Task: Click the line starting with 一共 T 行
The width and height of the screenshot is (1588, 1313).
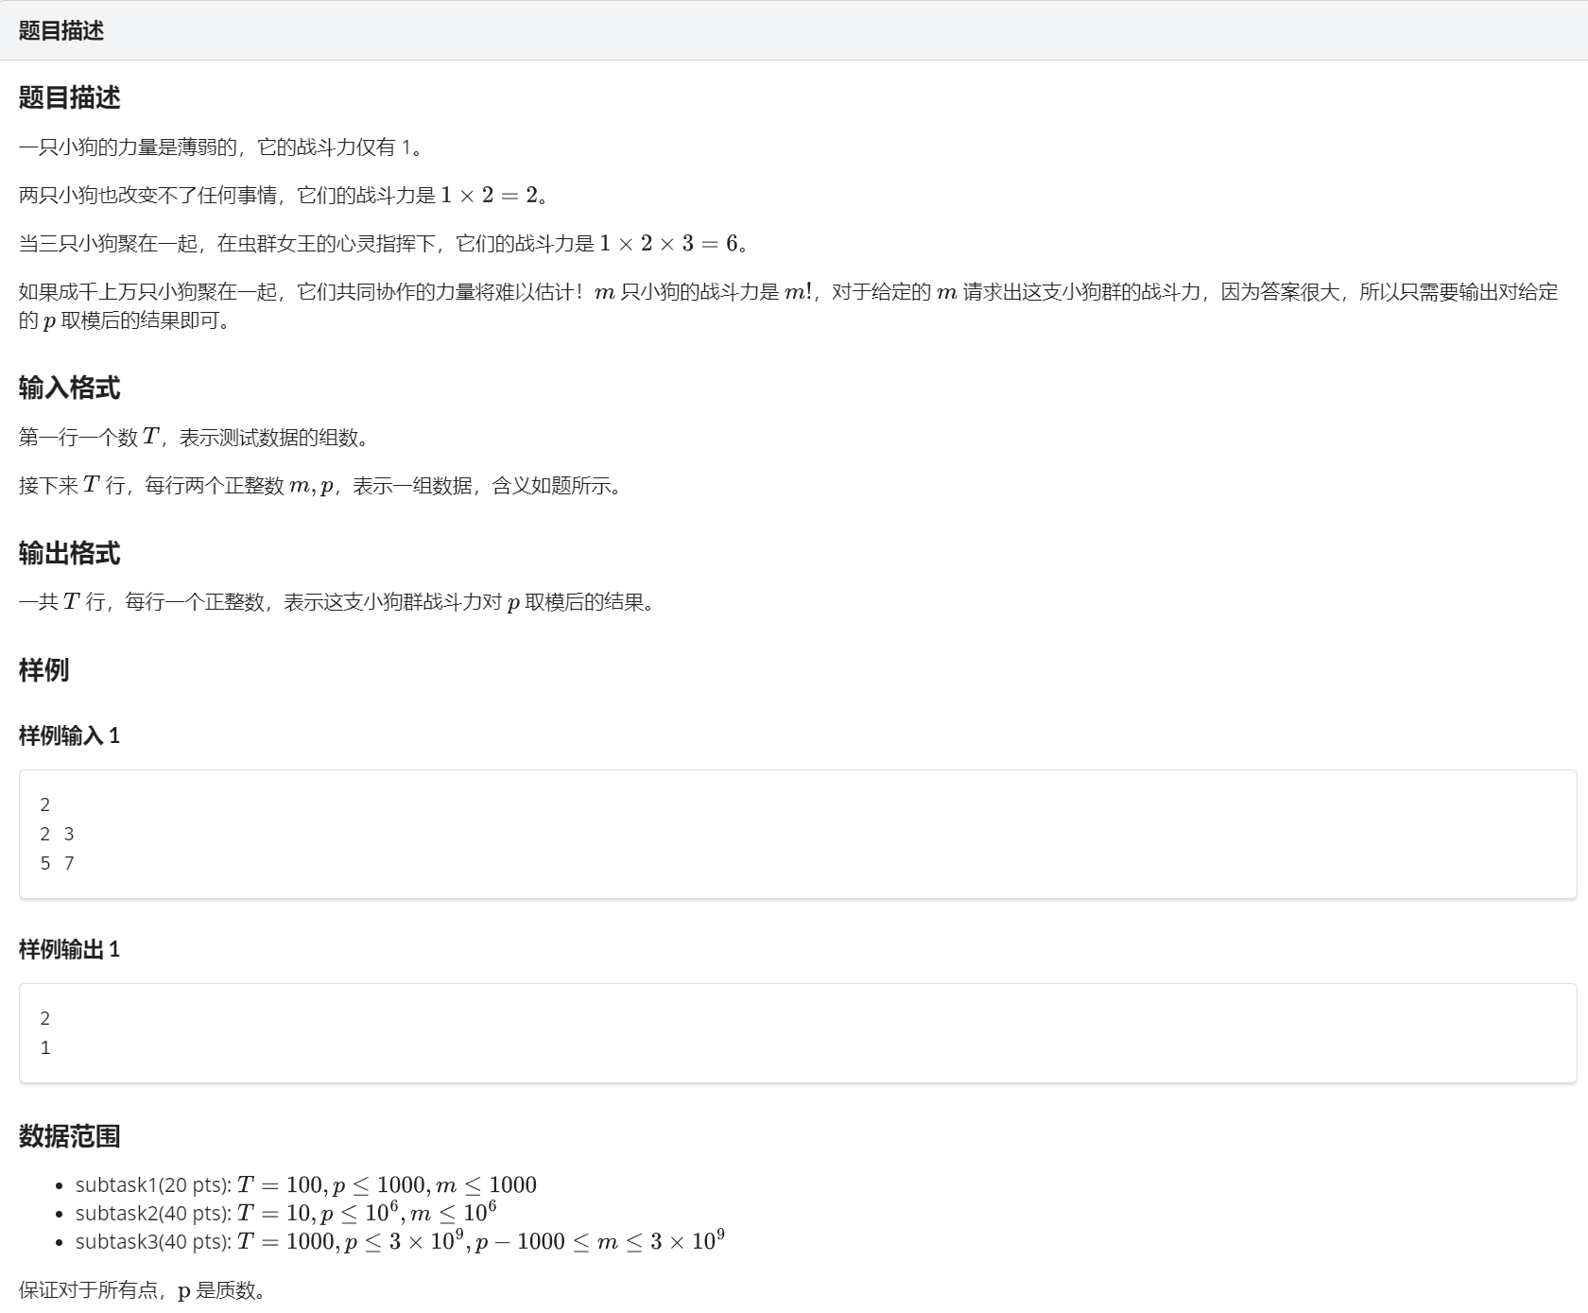Action: (x=337, y=602)
